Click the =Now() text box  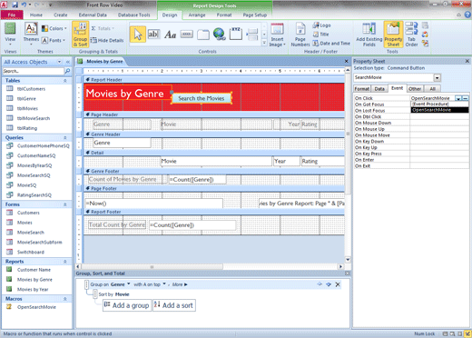tap(153, 204)
